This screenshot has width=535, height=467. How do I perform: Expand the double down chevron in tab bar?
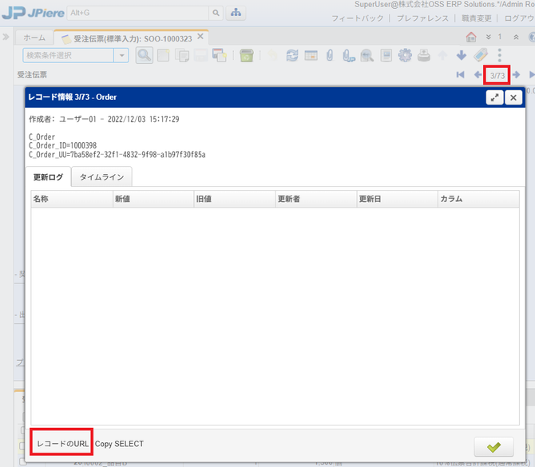point(489,37)
